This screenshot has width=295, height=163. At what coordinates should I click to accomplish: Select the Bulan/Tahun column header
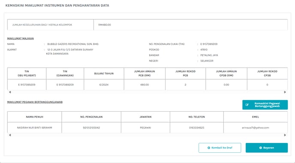coord(104,74)
